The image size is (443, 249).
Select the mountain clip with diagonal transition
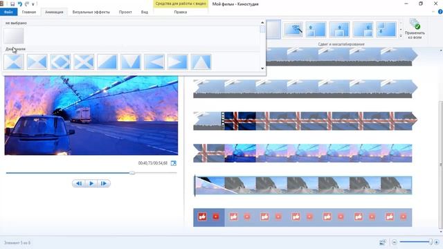(x=302, y=185)
